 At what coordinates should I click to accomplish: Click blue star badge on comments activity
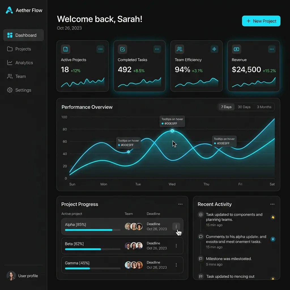pyautogui.click(x=273, y=239)
